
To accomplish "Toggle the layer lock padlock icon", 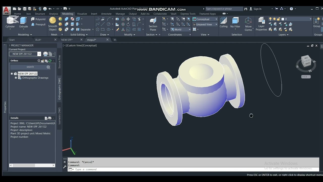I will click(x=279, y=19).
